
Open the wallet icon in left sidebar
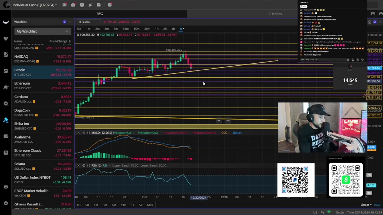(6, 136)
